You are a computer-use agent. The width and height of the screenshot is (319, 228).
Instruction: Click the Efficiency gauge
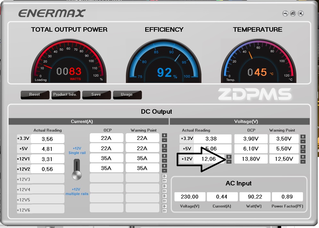click(164, 61)
